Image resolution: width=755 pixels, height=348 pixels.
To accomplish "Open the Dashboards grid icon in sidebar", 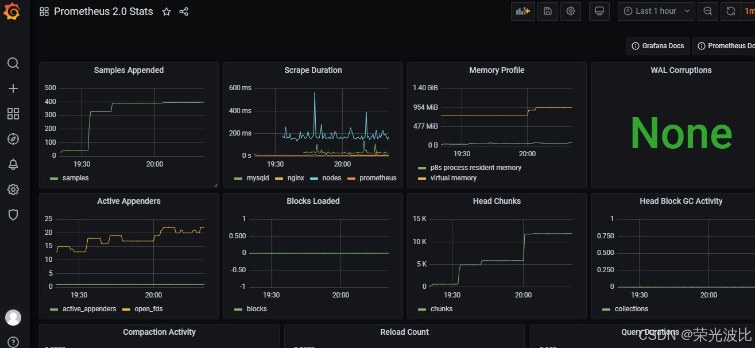I will (13, 114).
